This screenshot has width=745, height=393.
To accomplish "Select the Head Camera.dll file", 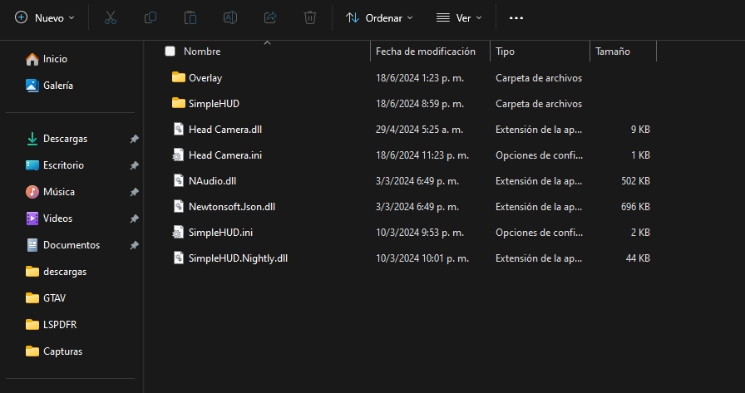I will (225, 130).
